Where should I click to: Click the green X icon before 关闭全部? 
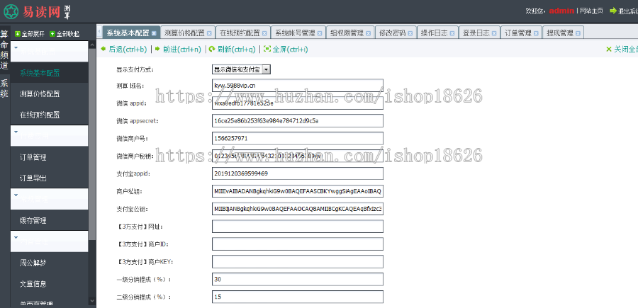click(x=609, y=49)
